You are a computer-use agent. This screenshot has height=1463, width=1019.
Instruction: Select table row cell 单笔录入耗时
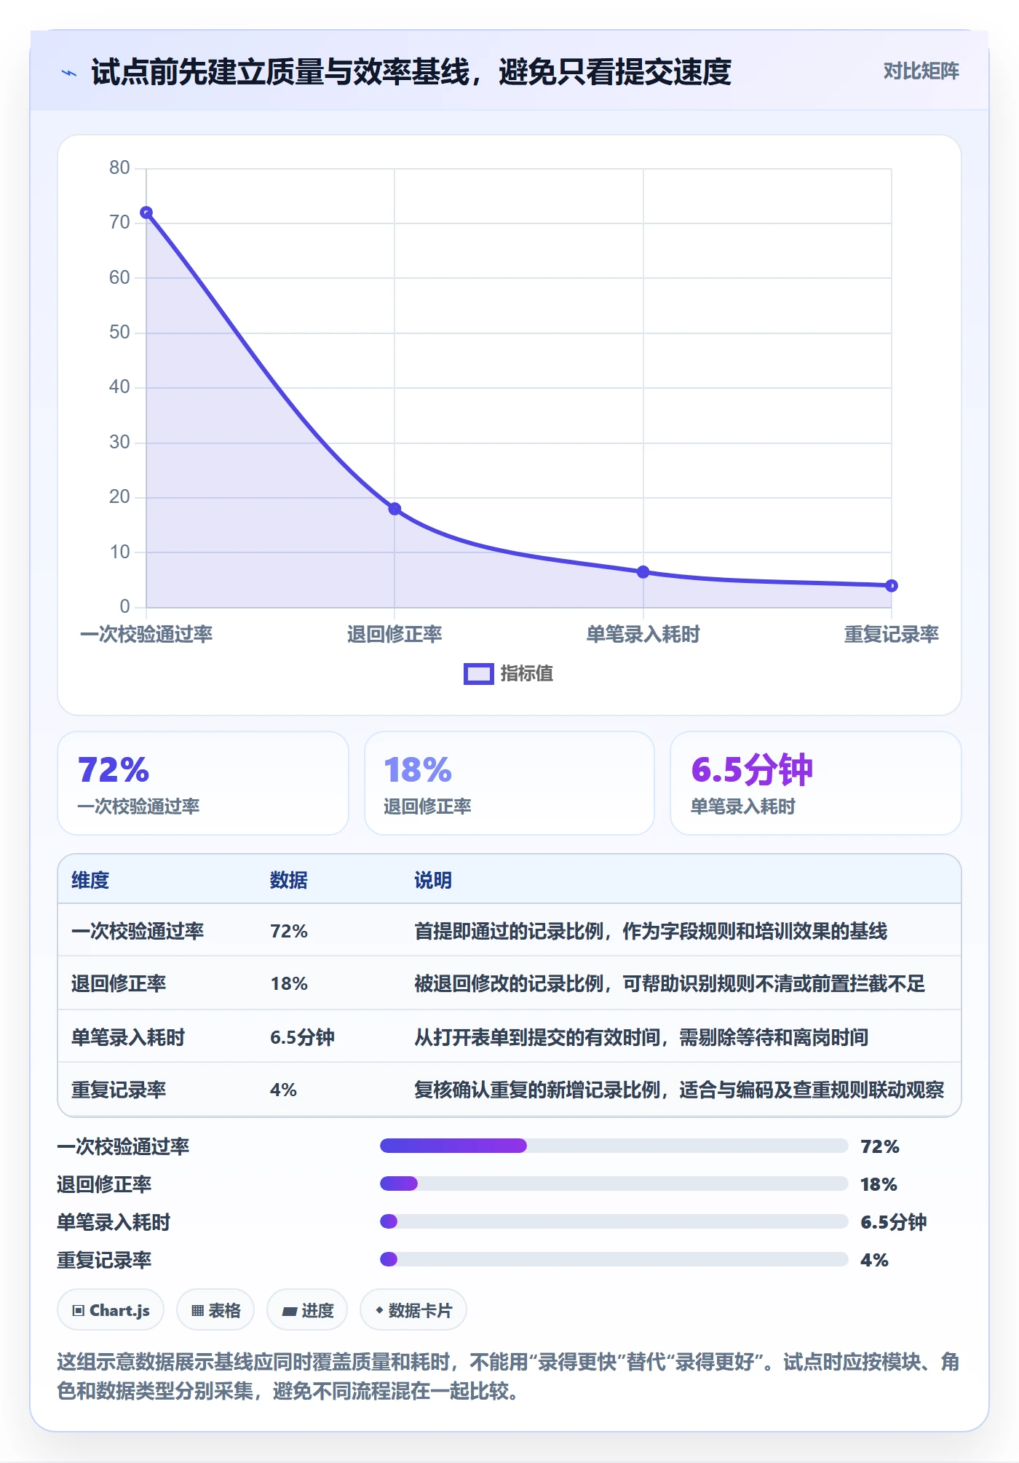128,1037
